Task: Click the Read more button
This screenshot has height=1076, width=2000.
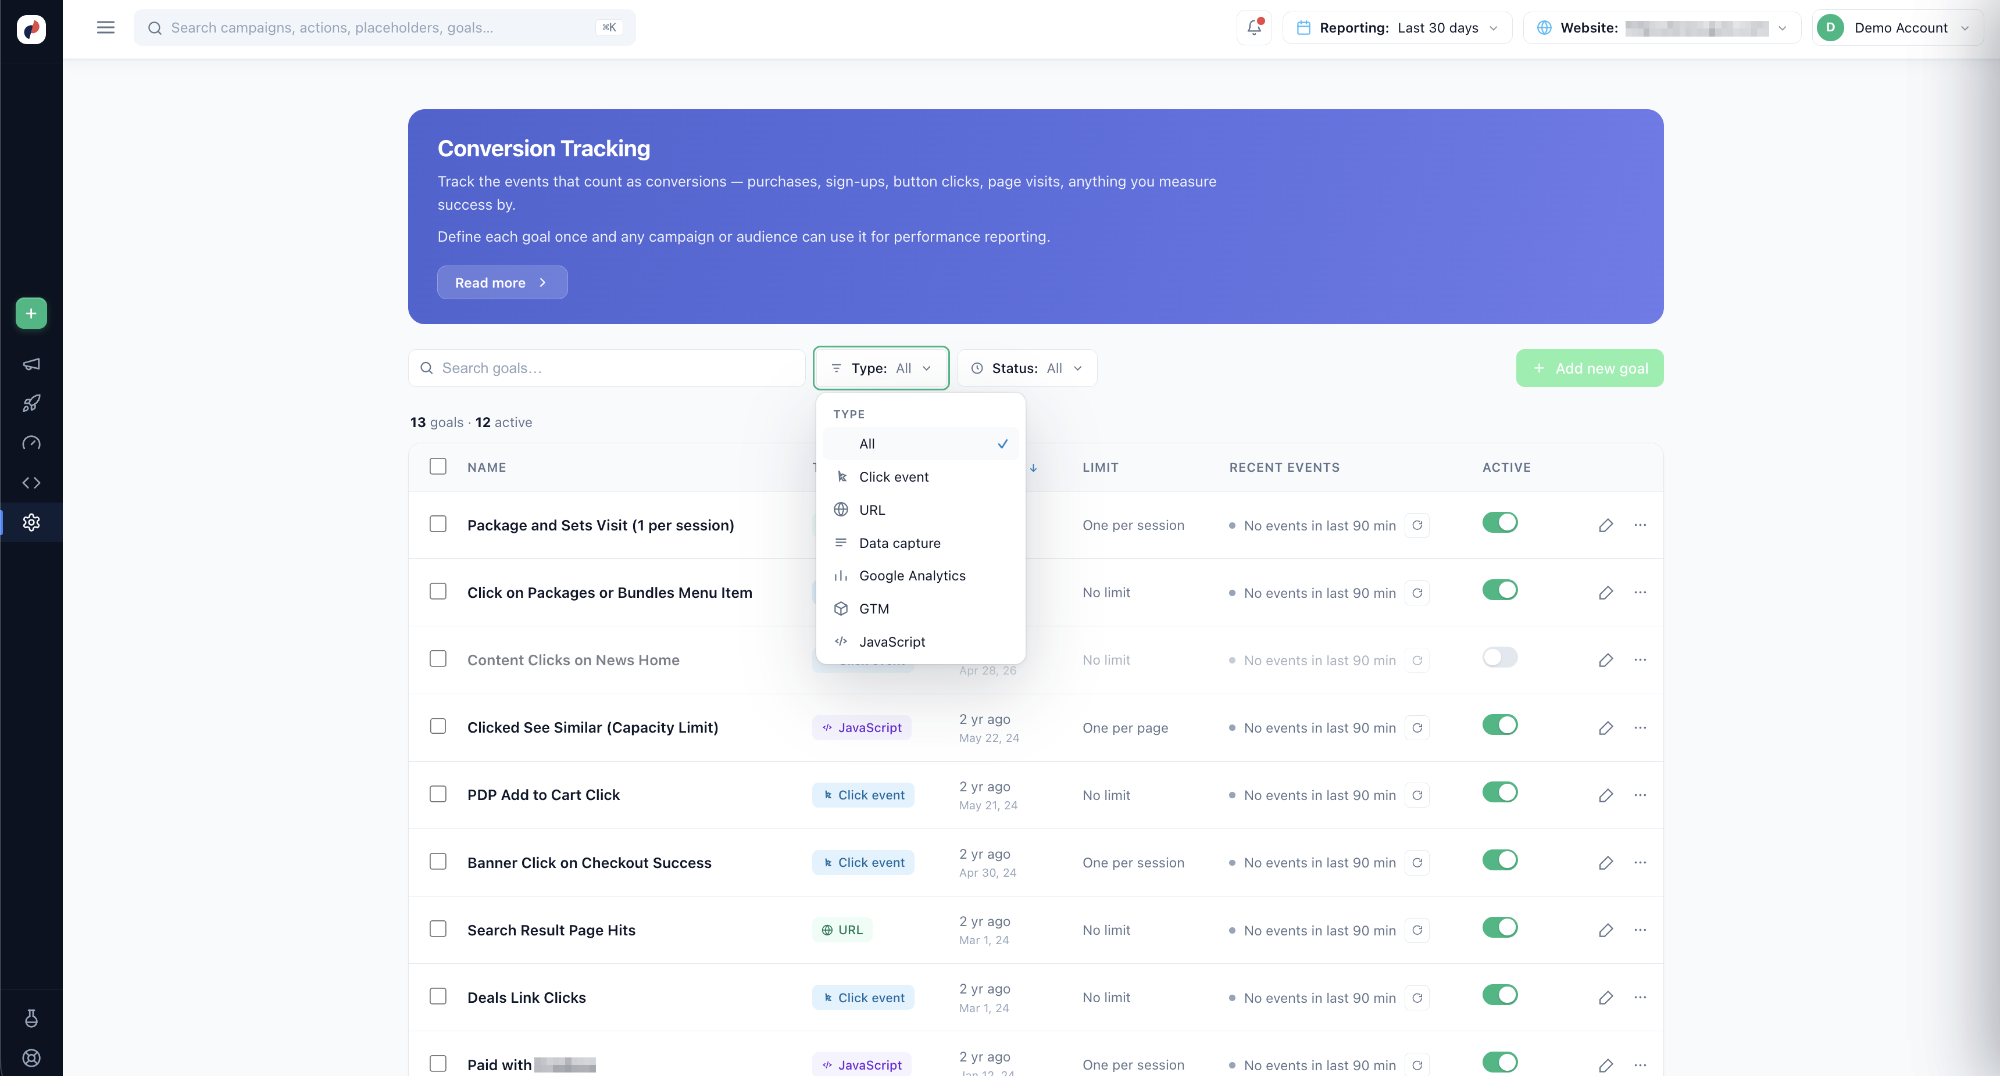Action: click(502, 282)
